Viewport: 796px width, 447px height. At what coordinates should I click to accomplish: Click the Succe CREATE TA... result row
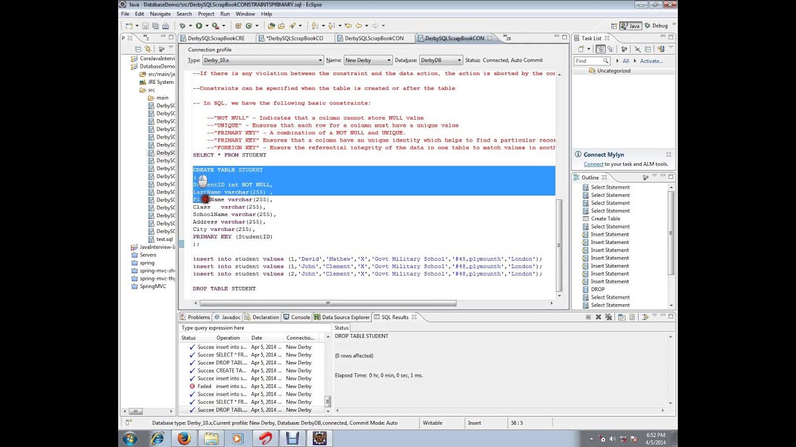coord(251,371)
